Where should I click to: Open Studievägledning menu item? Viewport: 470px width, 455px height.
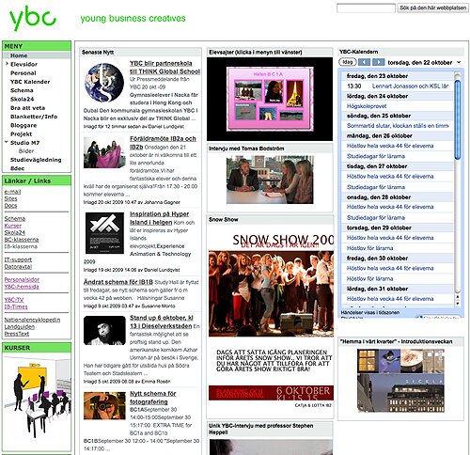click(36, 160)
